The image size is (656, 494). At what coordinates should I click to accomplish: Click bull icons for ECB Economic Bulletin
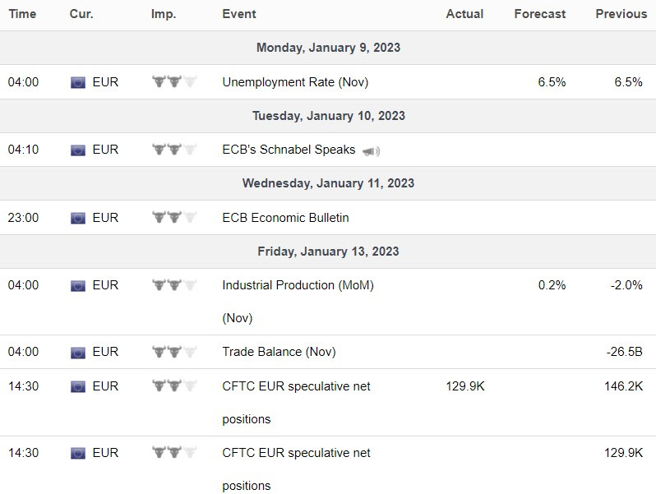coord(175,218)
